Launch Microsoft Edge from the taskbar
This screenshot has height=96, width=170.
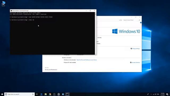pyautogui.click(x=41, y=94)
